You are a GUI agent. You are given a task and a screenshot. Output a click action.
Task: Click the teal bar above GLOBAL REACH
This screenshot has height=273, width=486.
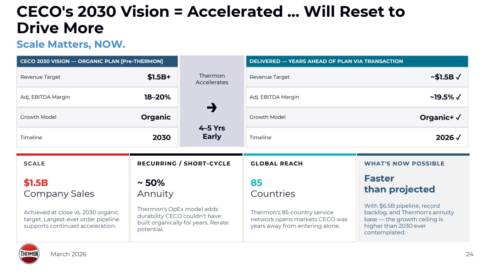[299, 155]
